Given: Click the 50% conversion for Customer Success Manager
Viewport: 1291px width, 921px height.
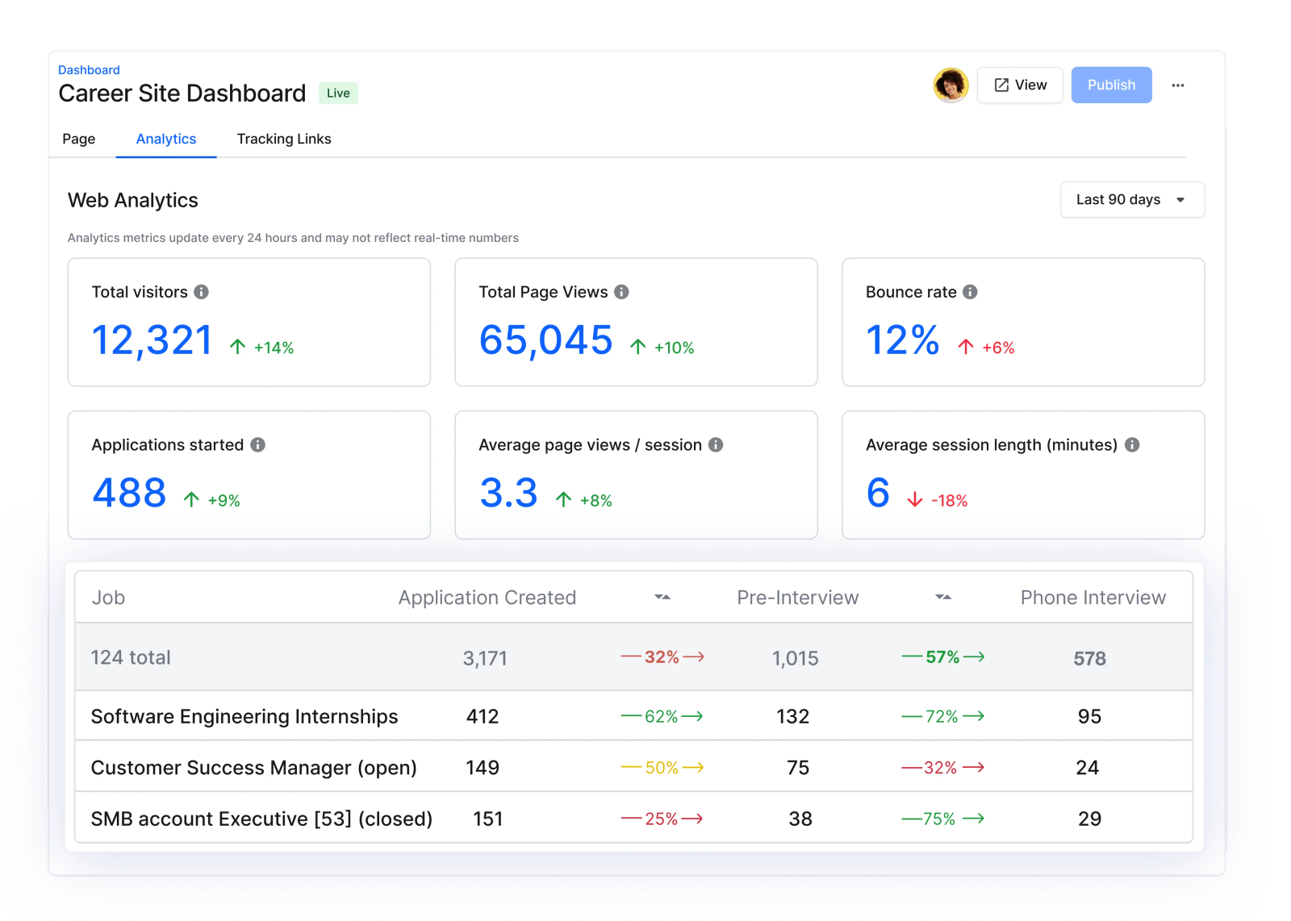Looking at the screenshot, I should [x=662, y=768].
